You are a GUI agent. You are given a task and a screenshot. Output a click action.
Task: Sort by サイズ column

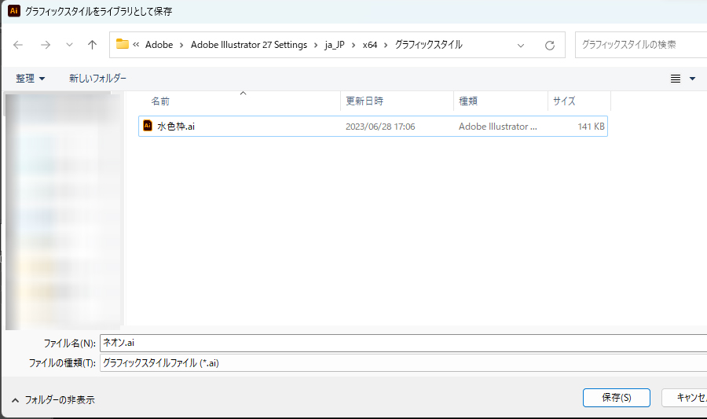pos(565,101)
